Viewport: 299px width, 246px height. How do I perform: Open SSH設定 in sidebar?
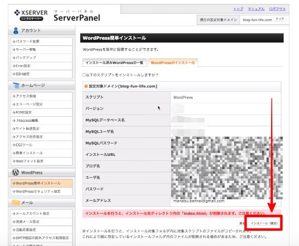41,74
